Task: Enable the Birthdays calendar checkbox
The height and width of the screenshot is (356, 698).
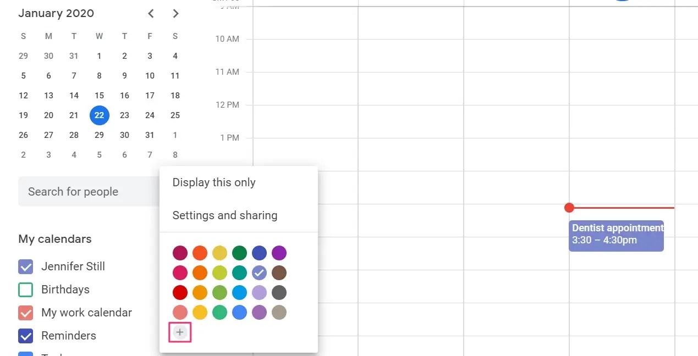Action: point(26,290)
